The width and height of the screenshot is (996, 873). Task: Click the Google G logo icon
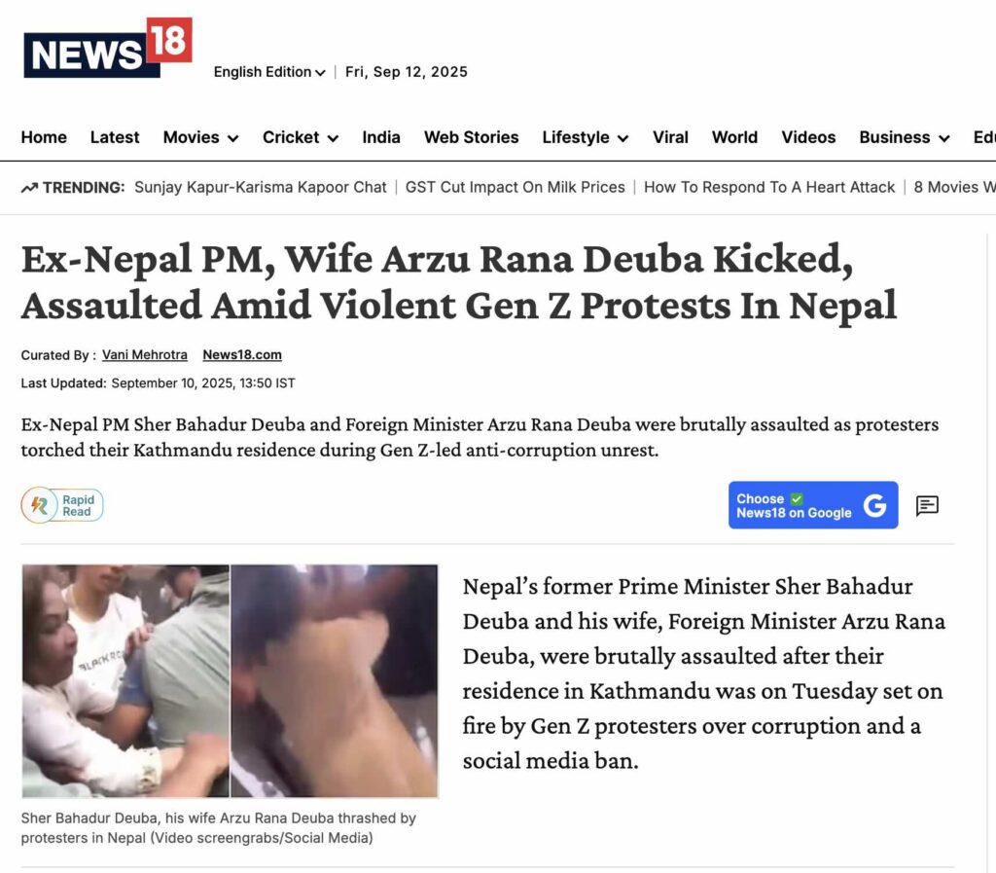874,505
